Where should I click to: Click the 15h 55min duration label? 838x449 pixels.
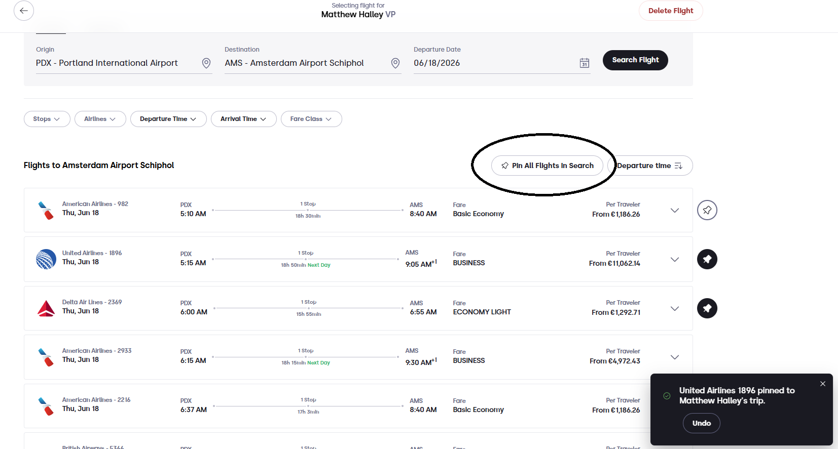pos(309,314)
